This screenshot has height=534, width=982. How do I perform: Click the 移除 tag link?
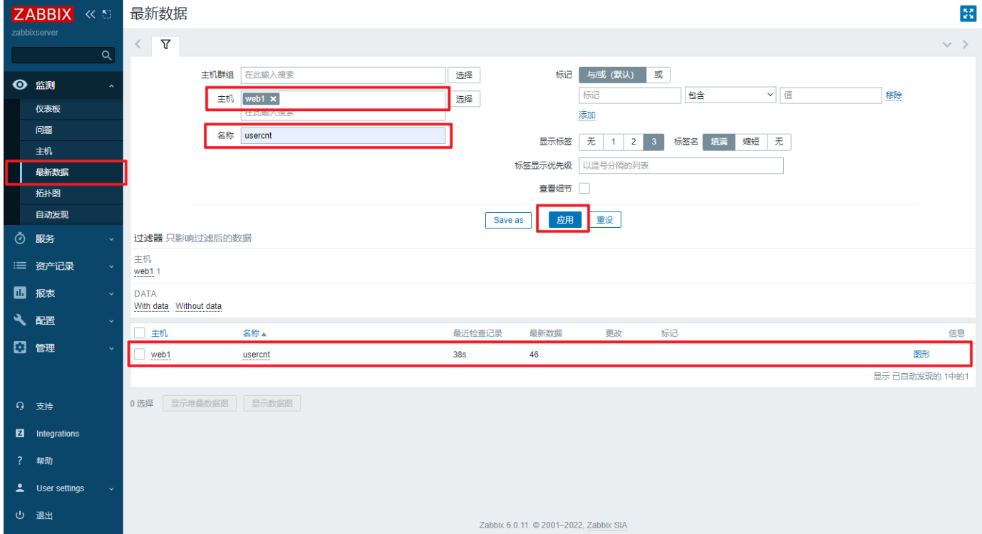tap(894, 95)
